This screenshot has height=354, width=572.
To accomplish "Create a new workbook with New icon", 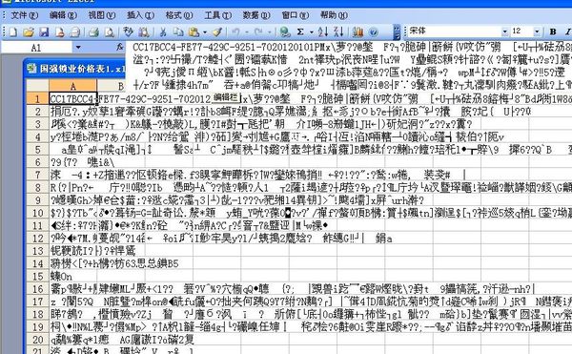I will point(13,32).
